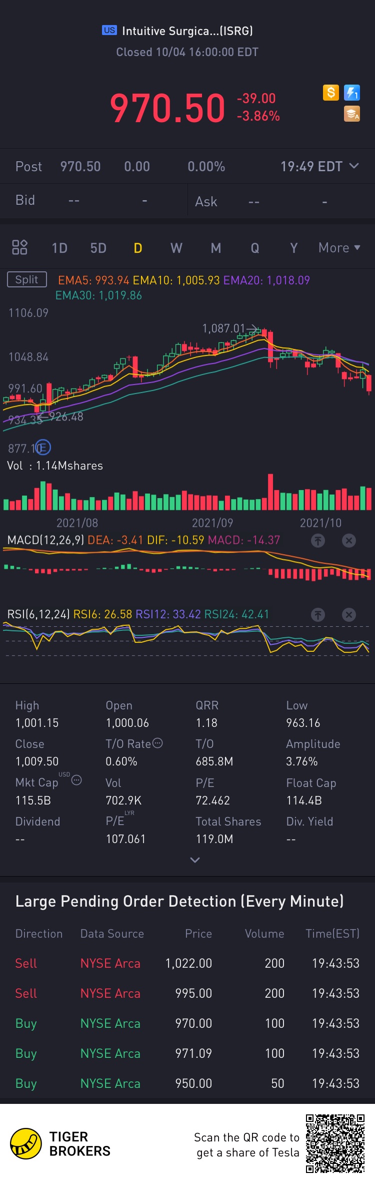The image size is (375, 1184).
Task: Pin RSI indicator to top icon
Action: coord(318,614)
